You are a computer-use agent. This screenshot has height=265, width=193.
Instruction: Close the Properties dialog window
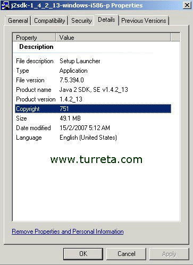click(x=187, y=5)
